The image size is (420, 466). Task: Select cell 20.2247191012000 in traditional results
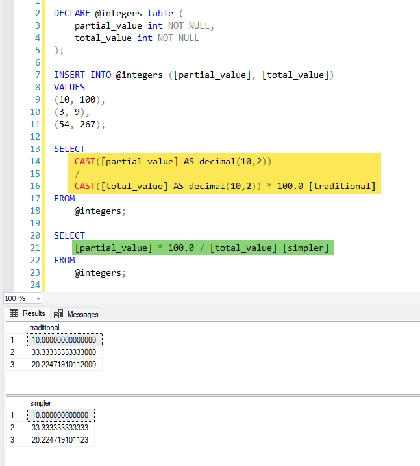(x=65, y=365)
